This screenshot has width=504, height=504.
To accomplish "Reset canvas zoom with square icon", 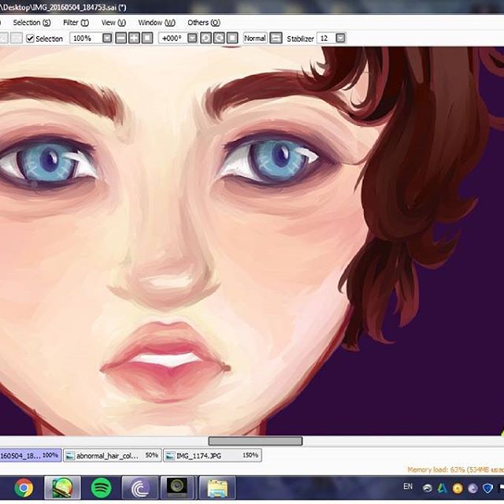I will [x=147, y=39].
